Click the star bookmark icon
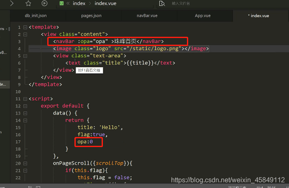 tap(28, 3)
